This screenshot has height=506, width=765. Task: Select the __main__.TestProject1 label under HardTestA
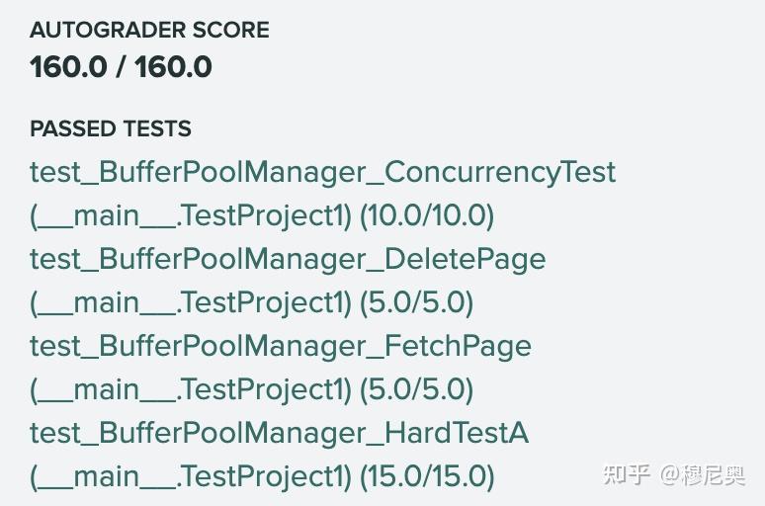point(191,476)
